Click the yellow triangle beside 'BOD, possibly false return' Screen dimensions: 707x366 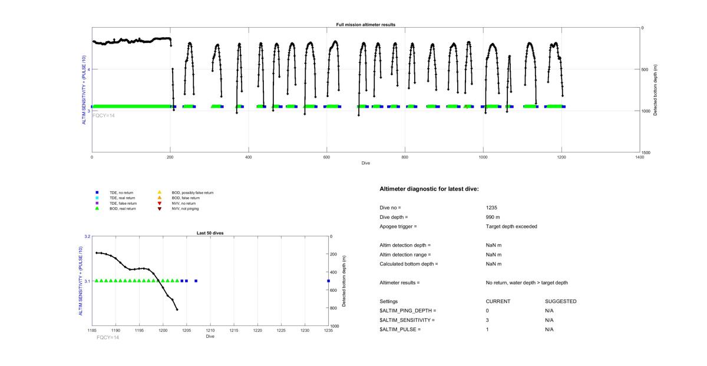pos(159,192)
